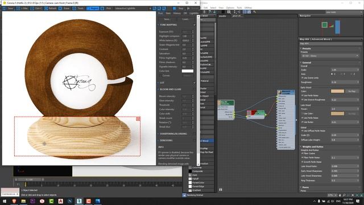364x205 pixels.
Task: Switch to the History tab
Action: pyautogui.click(x=177, y=14)
